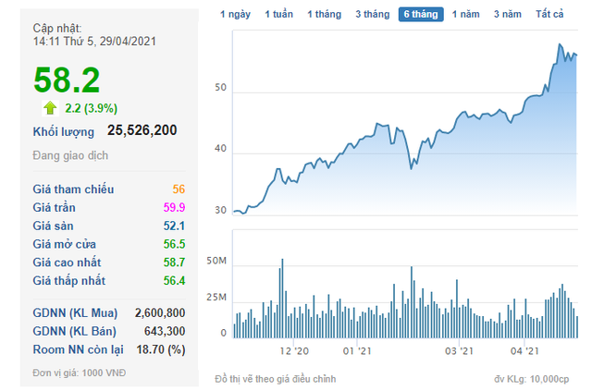Show the 1 năm price chart
Image resolution: width=592 pixels, height=391 pixels.
[x=465, y=15]
